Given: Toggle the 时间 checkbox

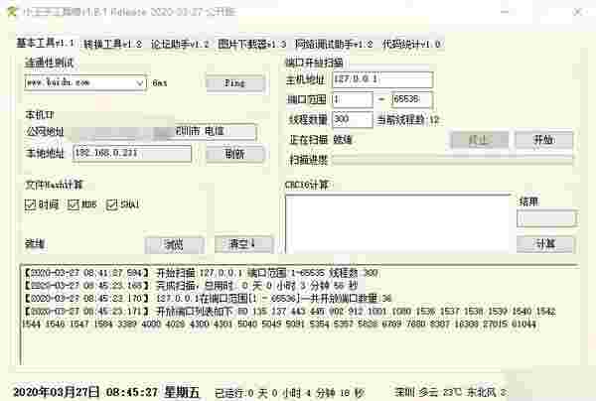Looking at the screenshot, I should 42,204.
